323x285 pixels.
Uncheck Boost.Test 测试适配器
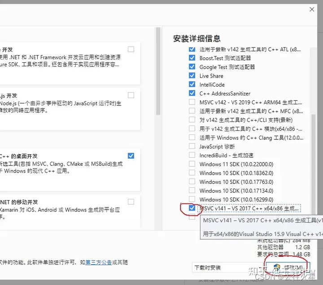coord(192,58)
